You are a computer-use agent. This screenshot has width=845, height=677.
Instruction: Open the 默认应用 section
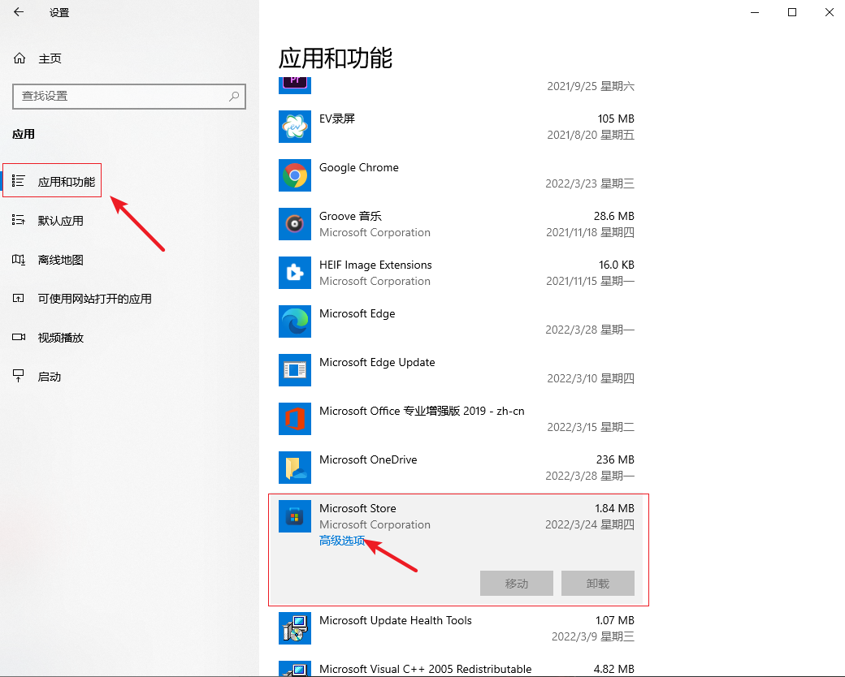coord(60,221)
